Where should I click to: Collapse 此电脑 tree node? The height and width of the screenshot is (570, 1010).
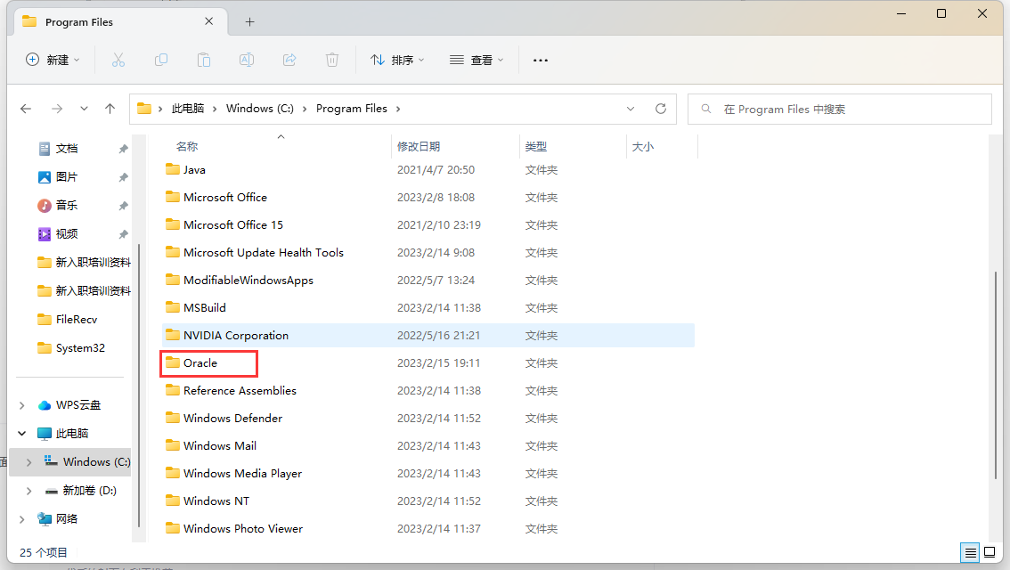coord(22,434)
